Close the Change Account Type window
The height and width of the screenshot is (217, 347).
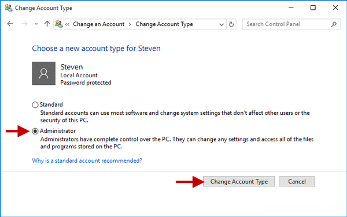(335, 8)
